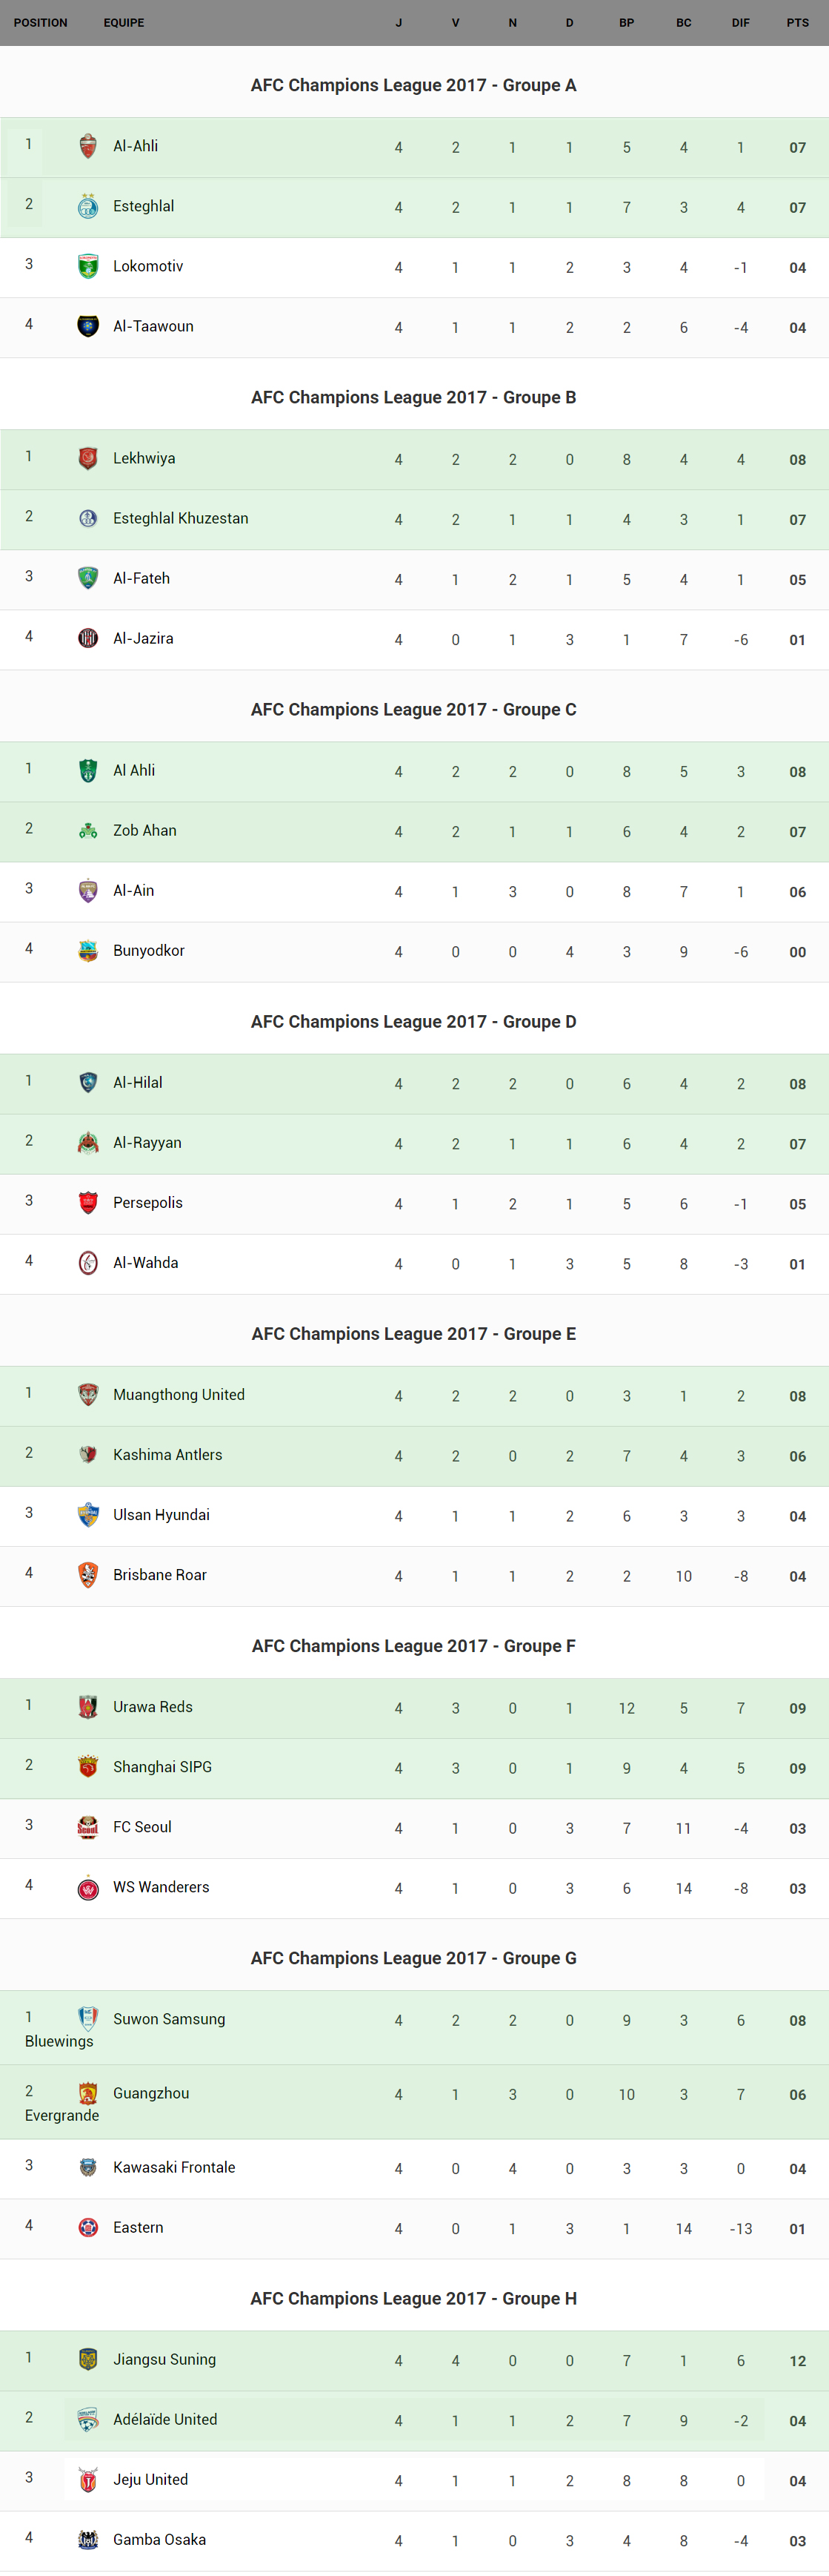Viewport: 829px width, 2576px height.
Task: Click the Kawasaki Frontale team name
Action: pos(175,2167)
